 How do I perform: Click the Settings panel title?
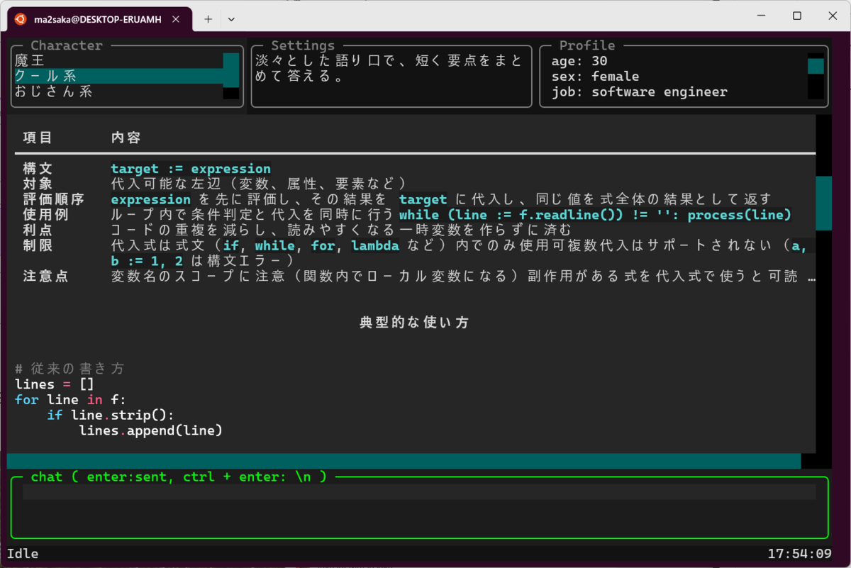(303, 45)
